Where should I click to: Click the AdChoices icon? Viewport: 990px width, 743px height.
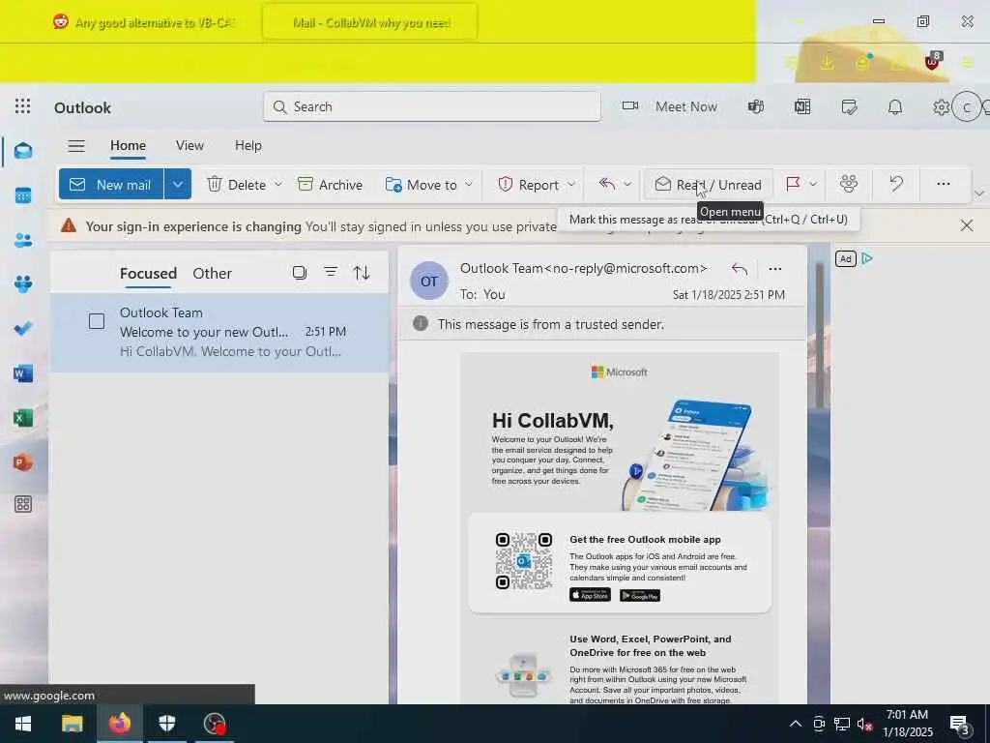[867, 258]
